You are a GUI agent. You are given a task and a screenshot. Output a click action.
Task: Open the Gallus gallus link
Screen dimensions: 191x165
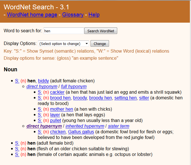click(81, 132)
